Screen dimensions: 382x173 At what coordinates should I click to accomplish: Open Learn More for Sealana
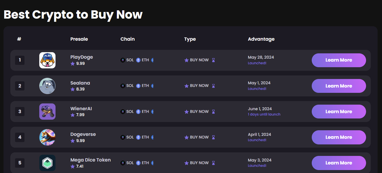tap(339, 86)
